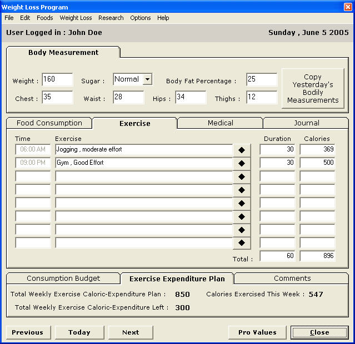Viewport: 355px width, 344px height.
Task: Open the Weight Loss menu
Action: [76, 18]
